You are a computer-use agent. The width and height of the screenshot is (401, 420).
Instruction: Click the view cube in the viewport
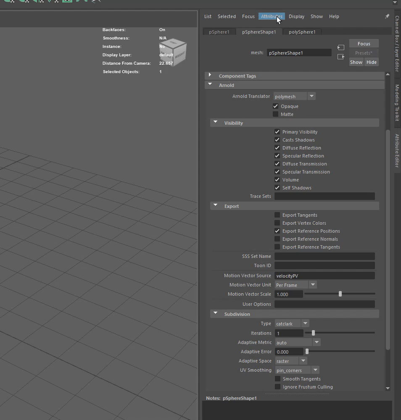[173, 52]
